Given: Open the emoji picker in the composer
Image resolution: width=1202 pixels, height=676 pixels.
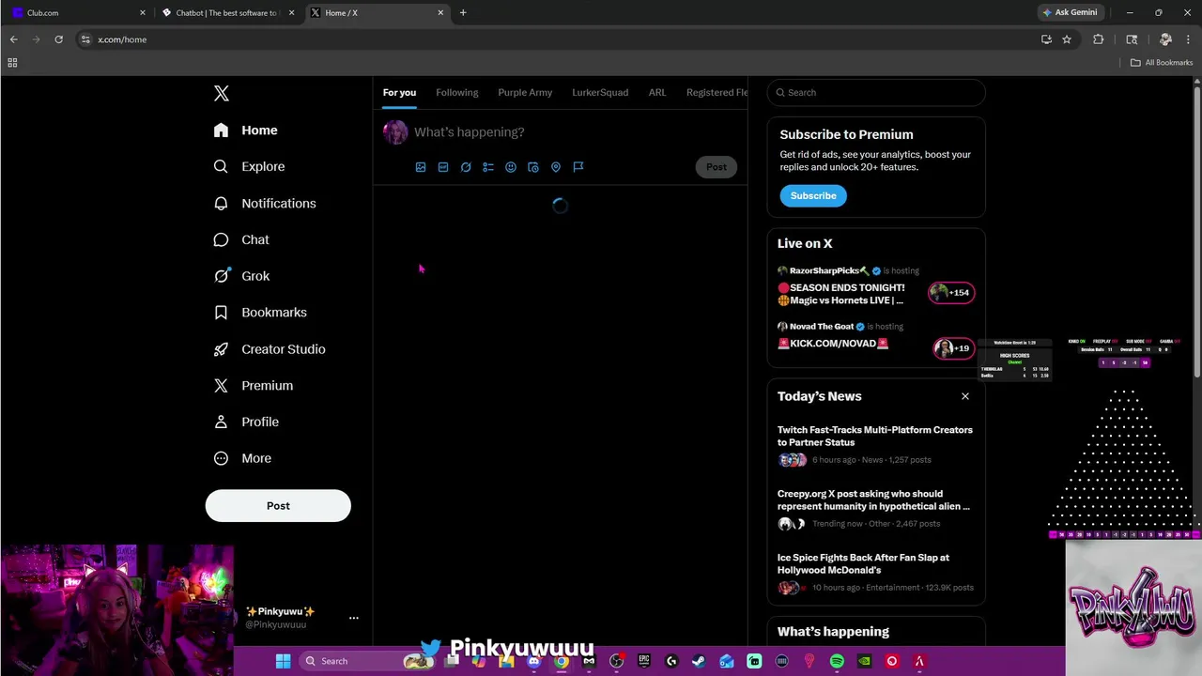Looking at the screenshot, I should [511, 167].
